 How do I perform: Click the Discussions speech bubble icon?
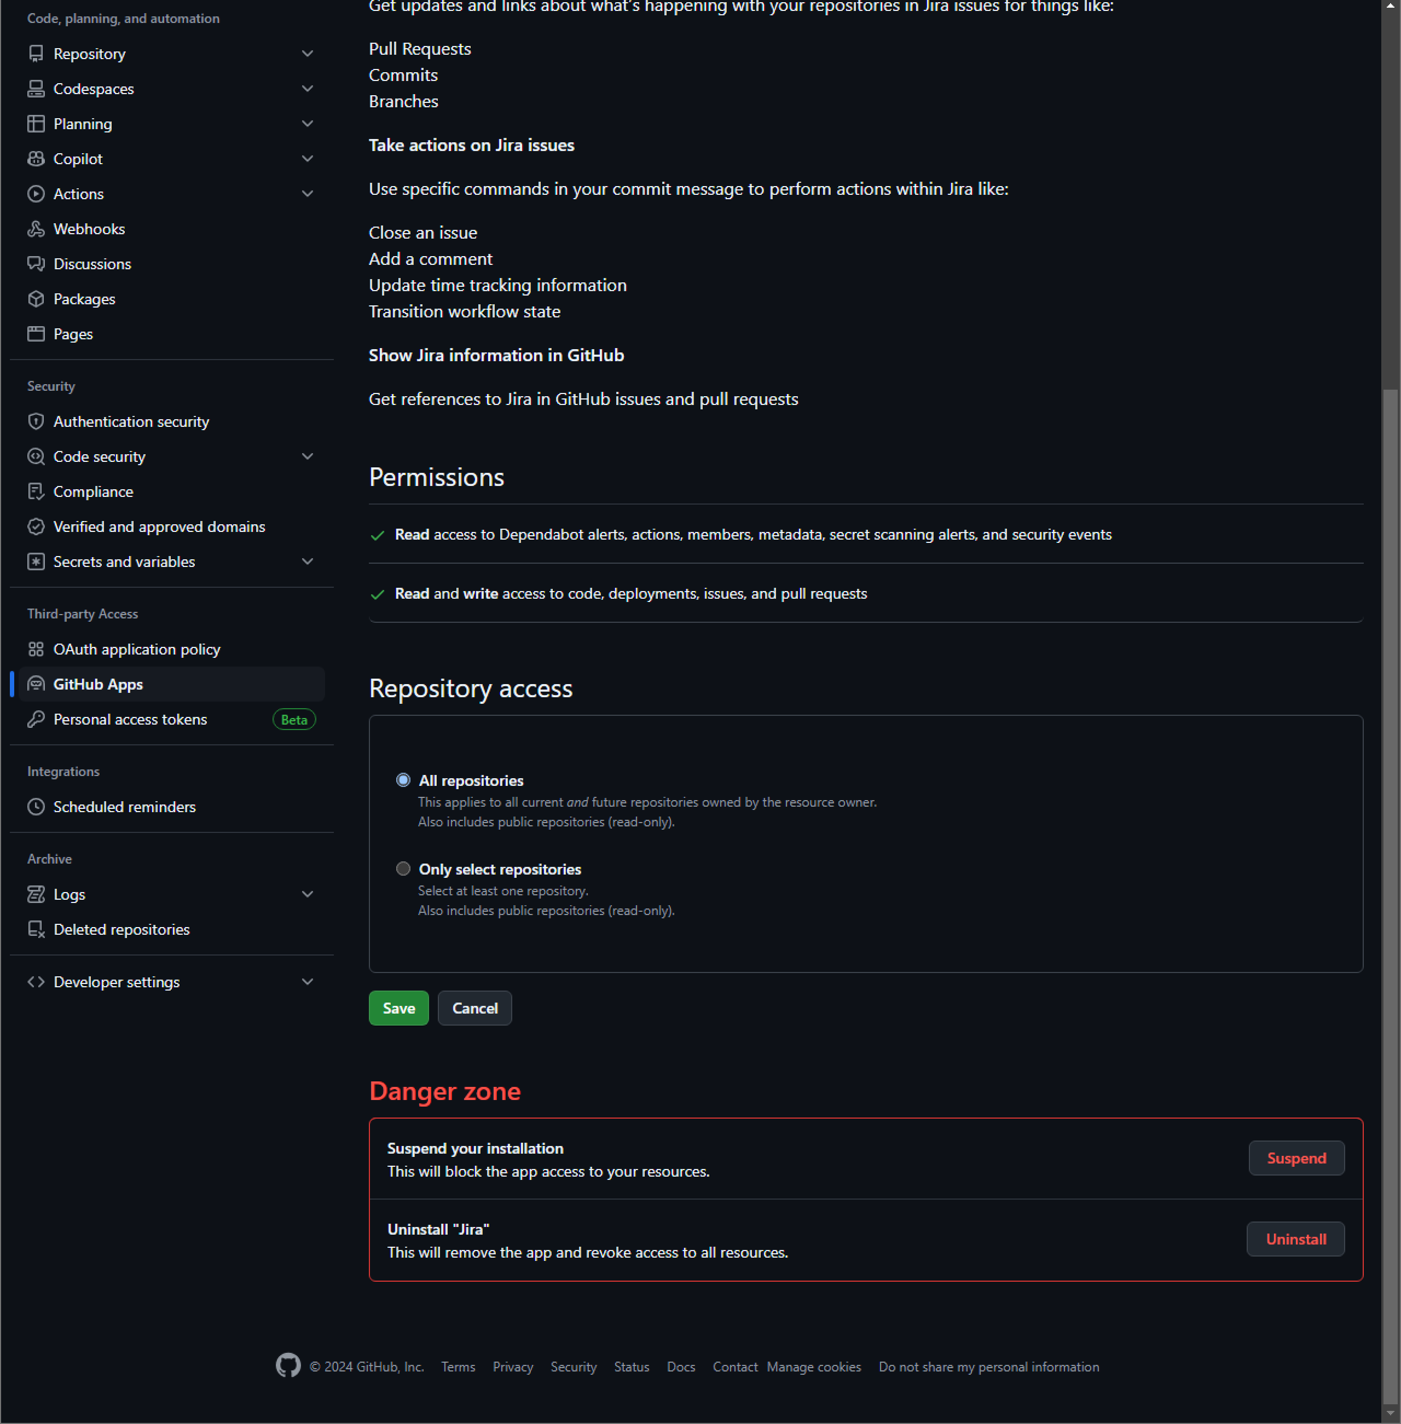pyautogui.click(x=36, y=264)
